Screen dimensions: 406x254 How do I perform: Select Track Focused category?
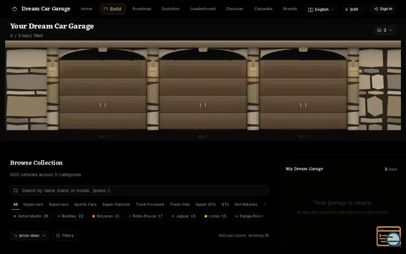(x=150, y=204)
